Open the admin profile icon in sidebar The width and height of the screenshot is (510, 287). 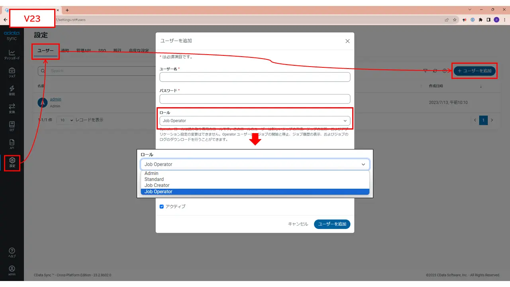[x=12, y=271]
